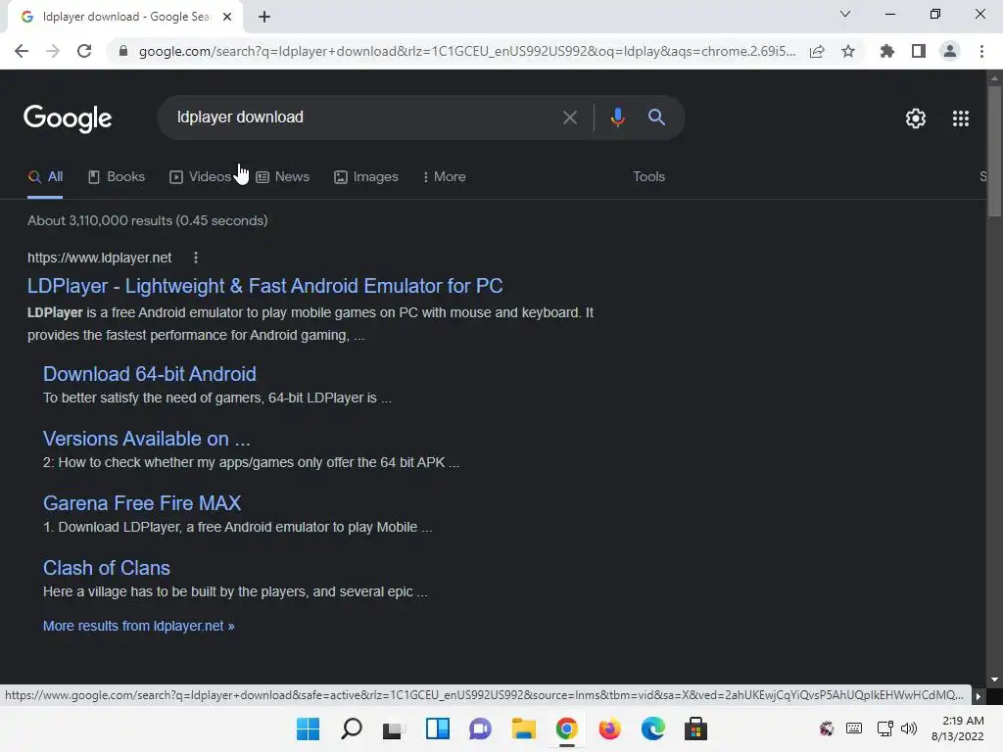The width and height of the screenshot is (1003, 752).
Task: Open the Windows Start menu
Action: click(308, 728)
